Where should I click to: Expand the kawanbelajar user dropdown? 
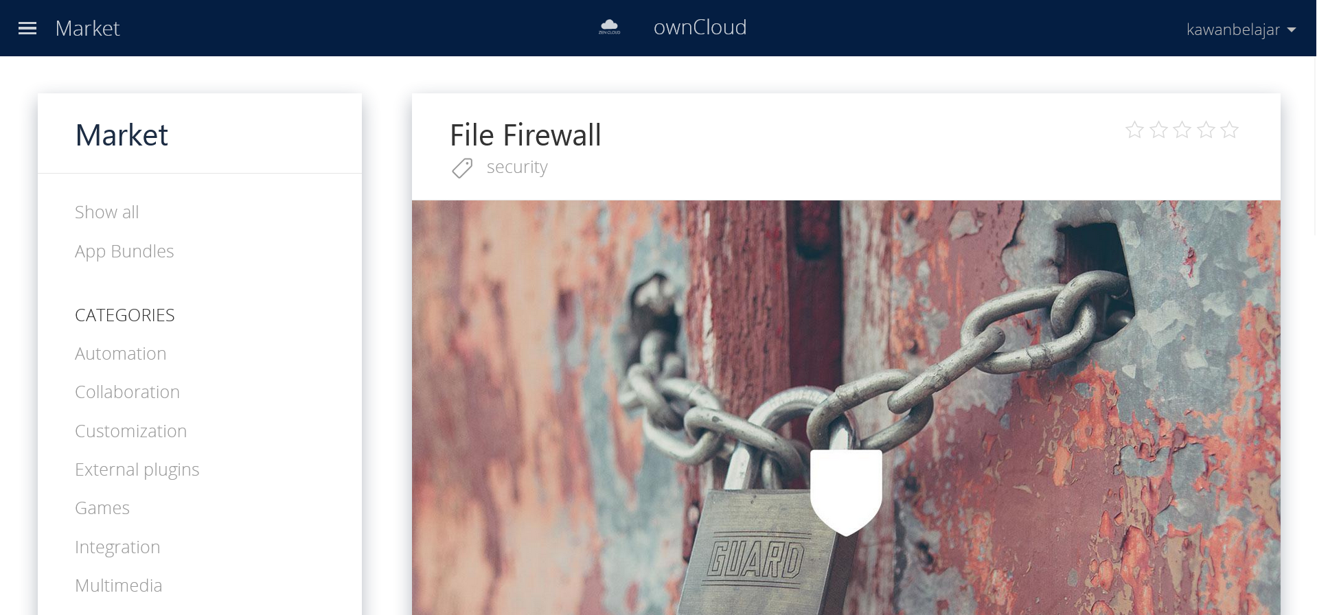pyautogui.click(x=1241, y=30)
